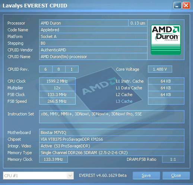Viewport: 193px width, 185px height.
Task: Click the 1599.2 MHz CPU clock value
Action: coord(57,81)
